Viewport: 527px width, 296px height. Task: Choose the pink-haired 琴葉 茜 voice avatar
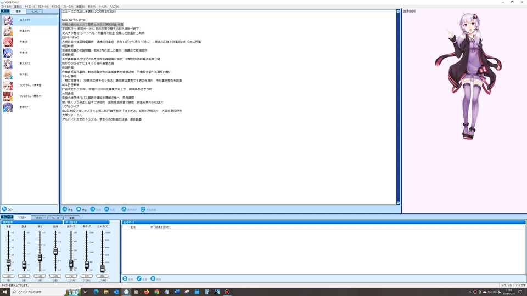tap(8, 42)
